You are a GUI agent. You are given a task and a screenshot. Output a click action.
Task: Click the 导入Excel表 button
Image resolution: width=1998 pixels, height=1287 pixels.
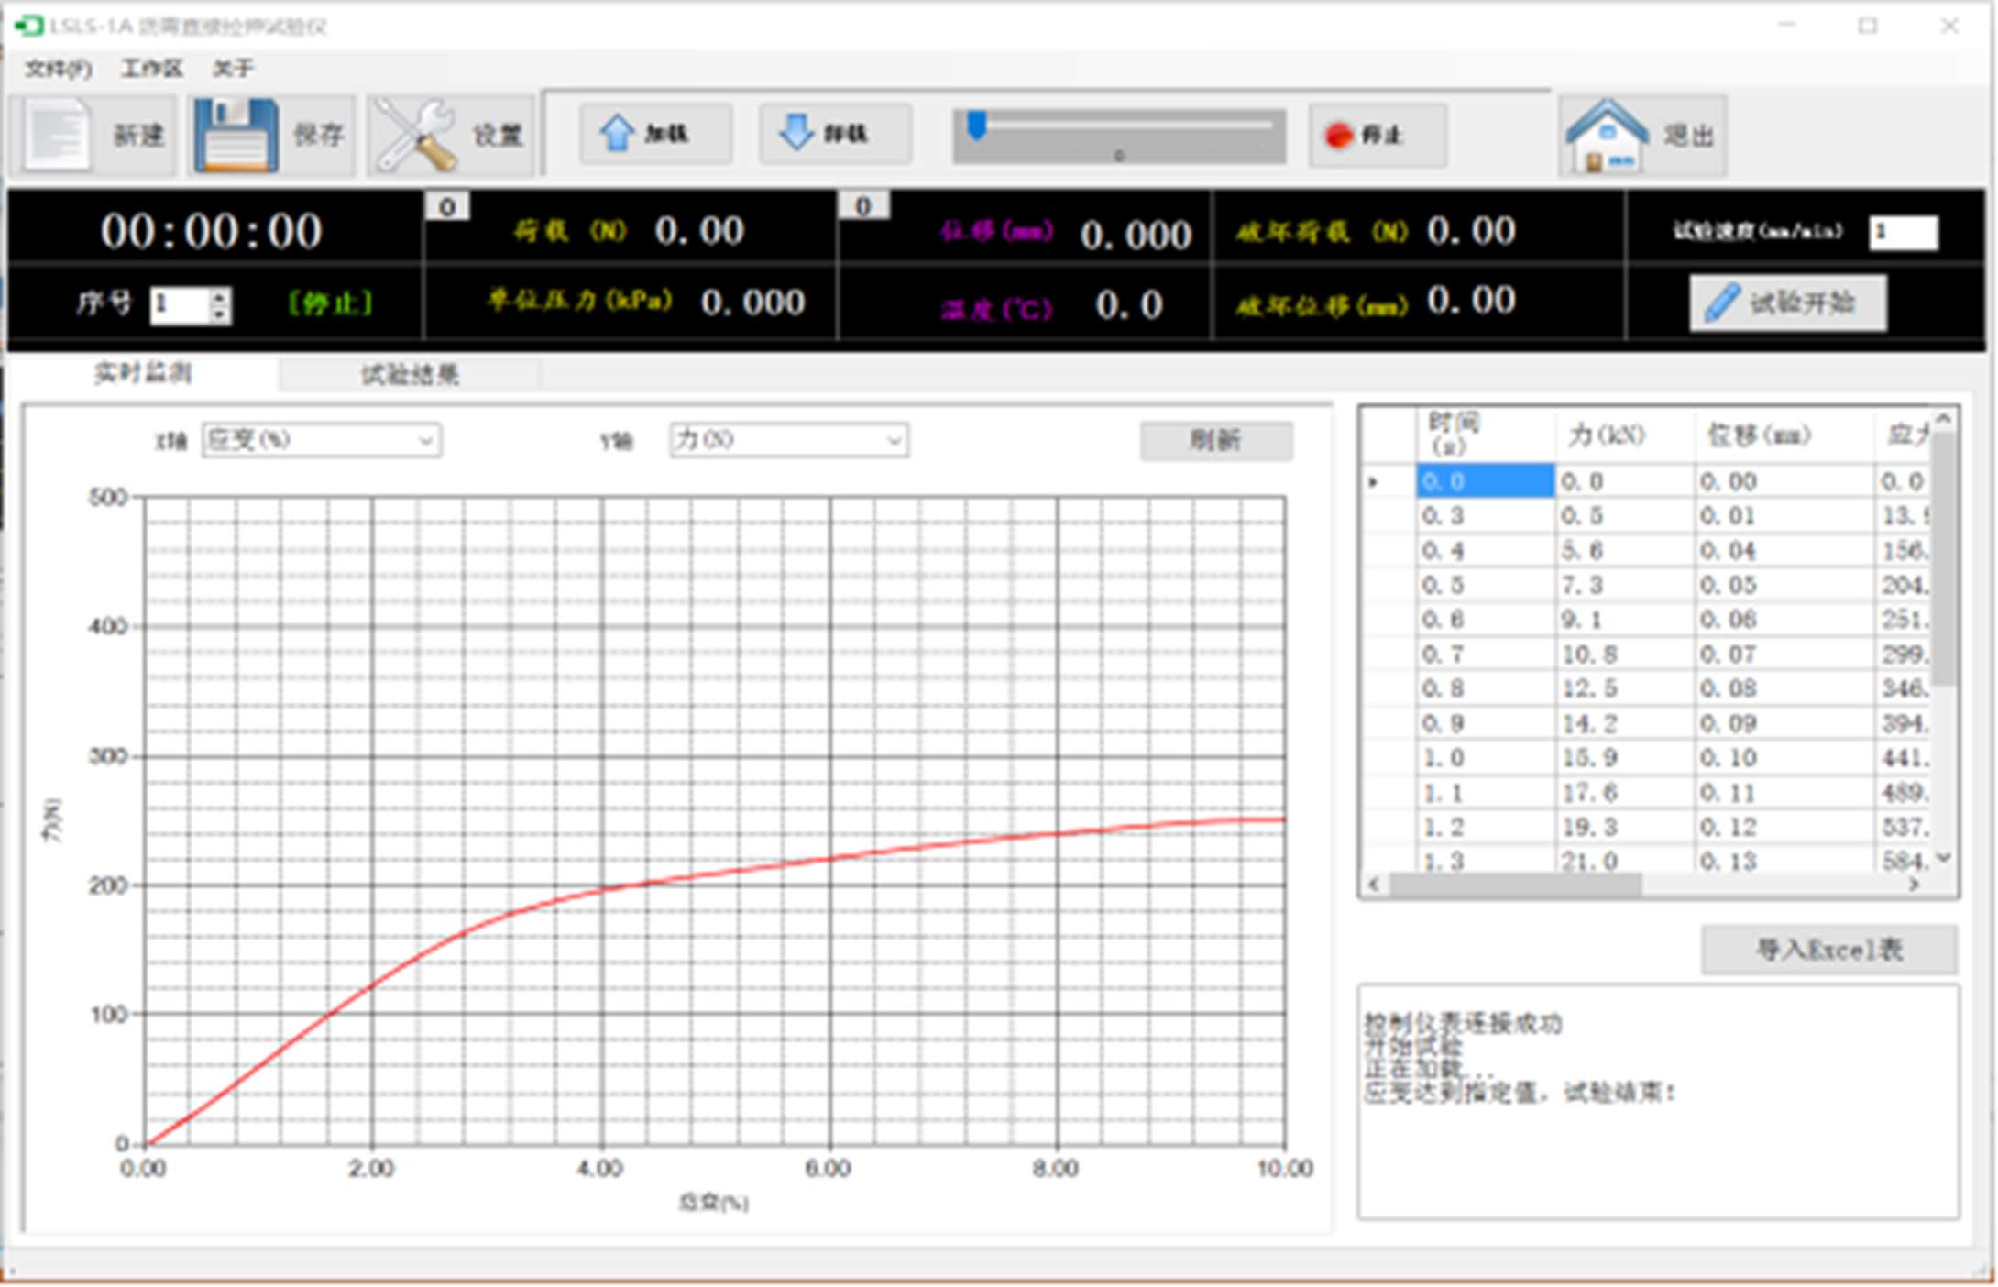tap(1828, 950)
